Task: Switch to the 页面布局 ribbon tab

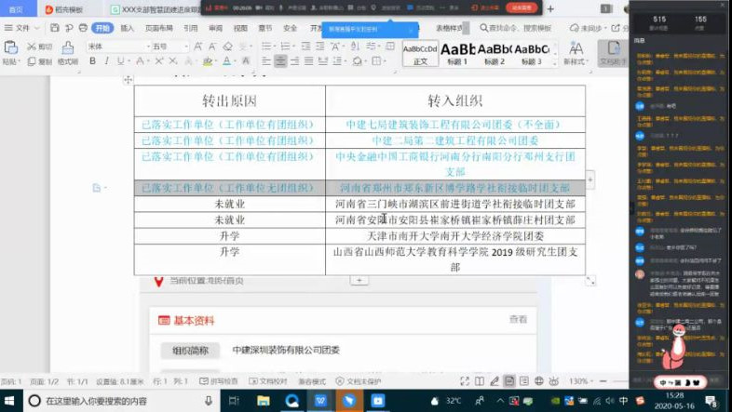Action: (158, 28)
